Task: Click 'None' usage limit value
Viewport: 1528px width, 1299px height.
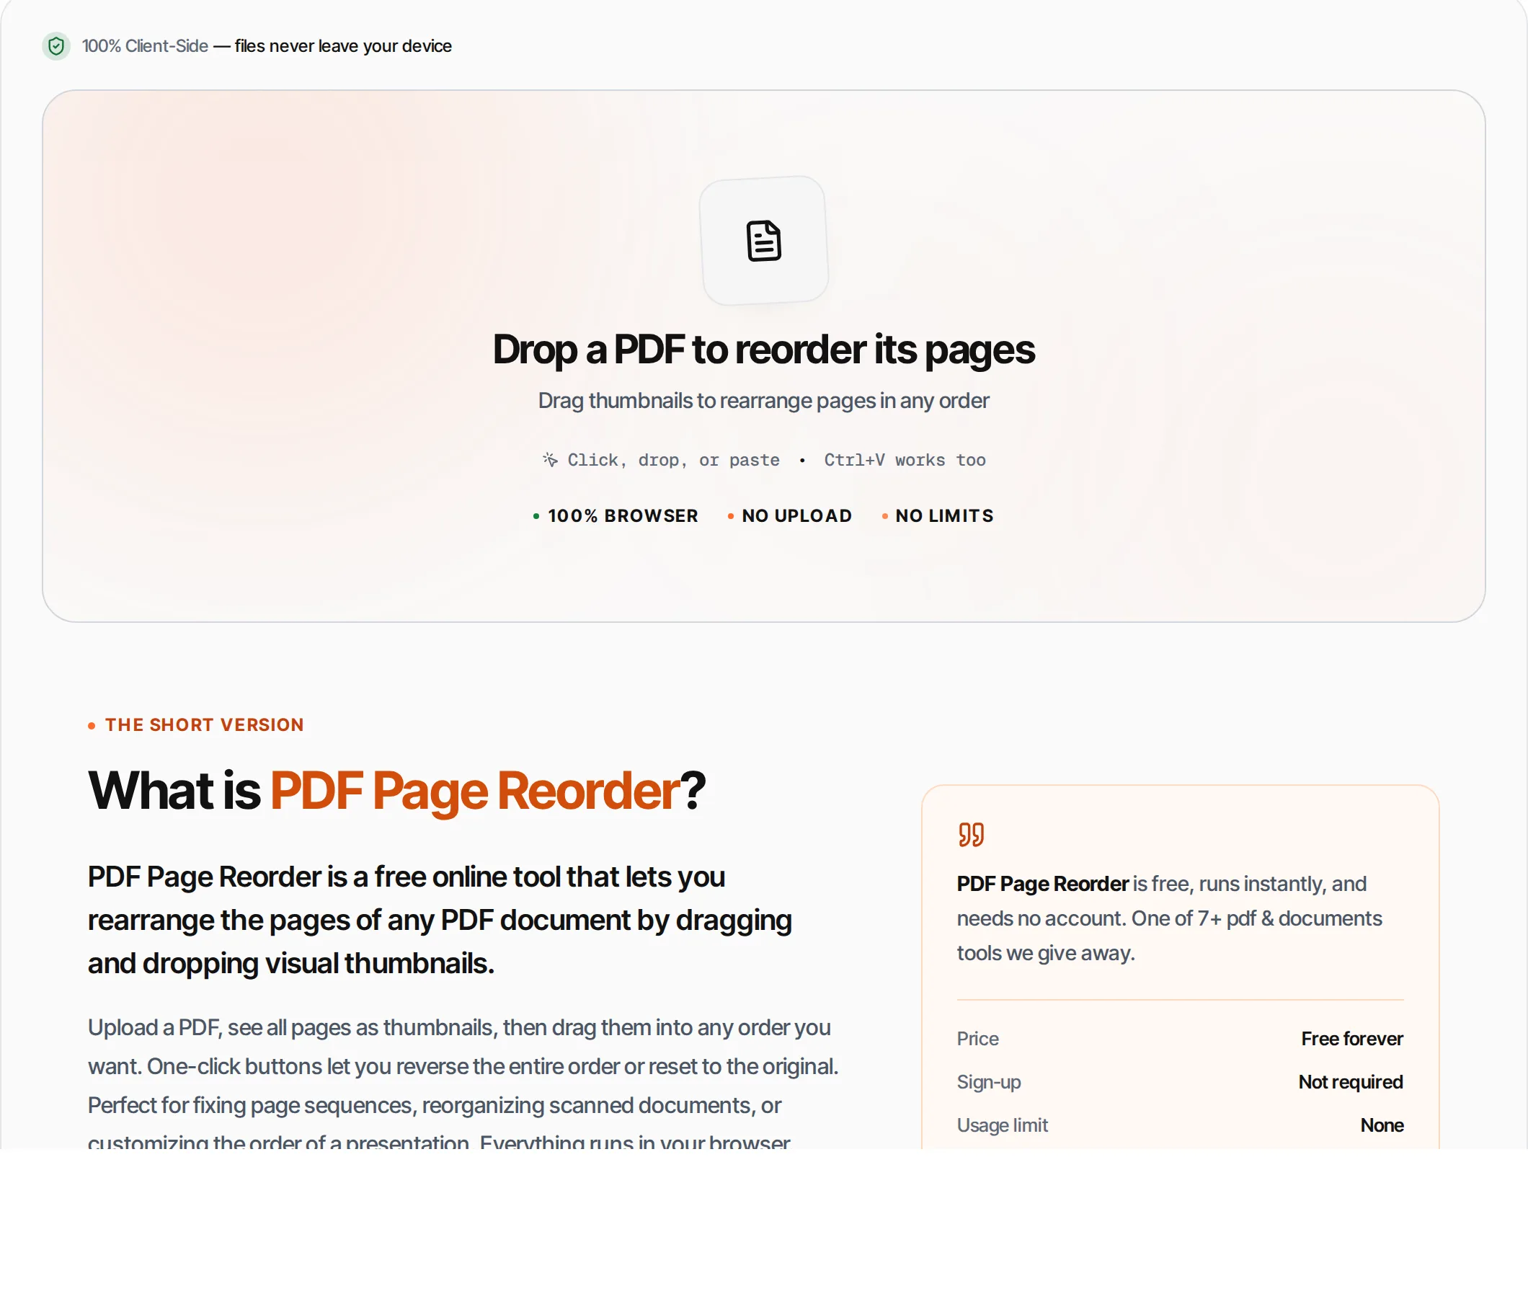Action: pos(1382,1125)
